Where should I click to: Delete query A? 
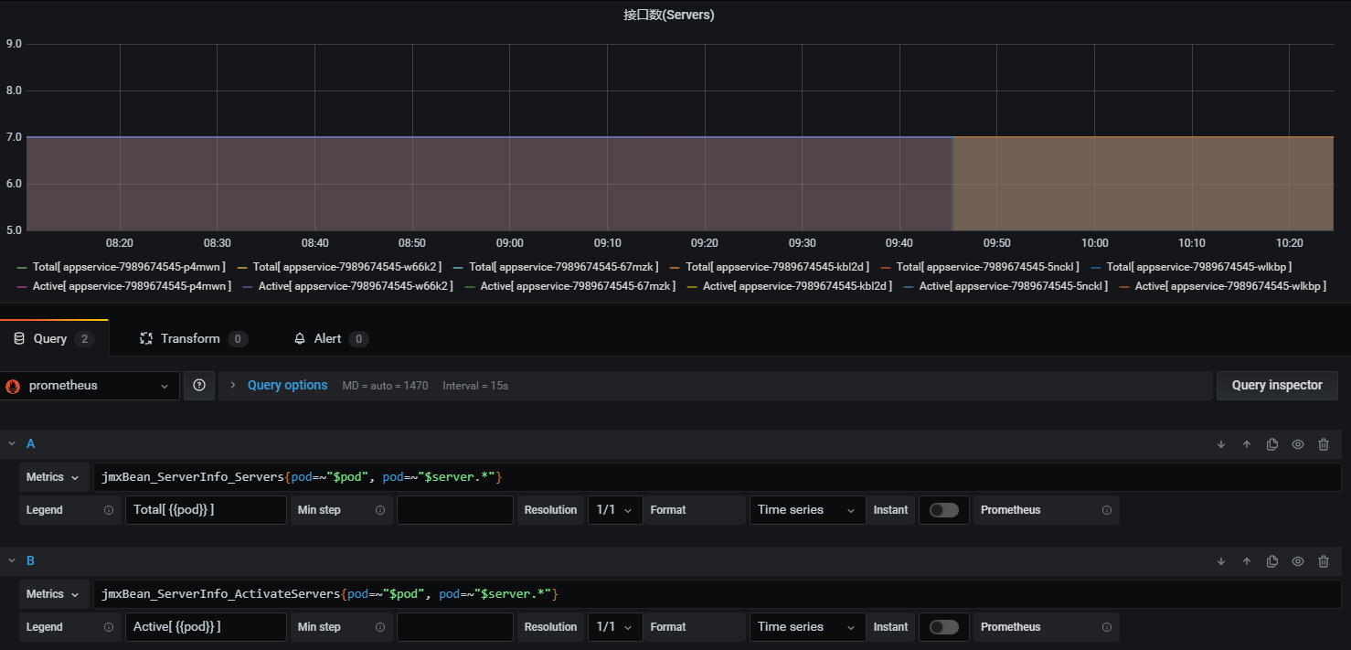click(x=1324, y=444)
